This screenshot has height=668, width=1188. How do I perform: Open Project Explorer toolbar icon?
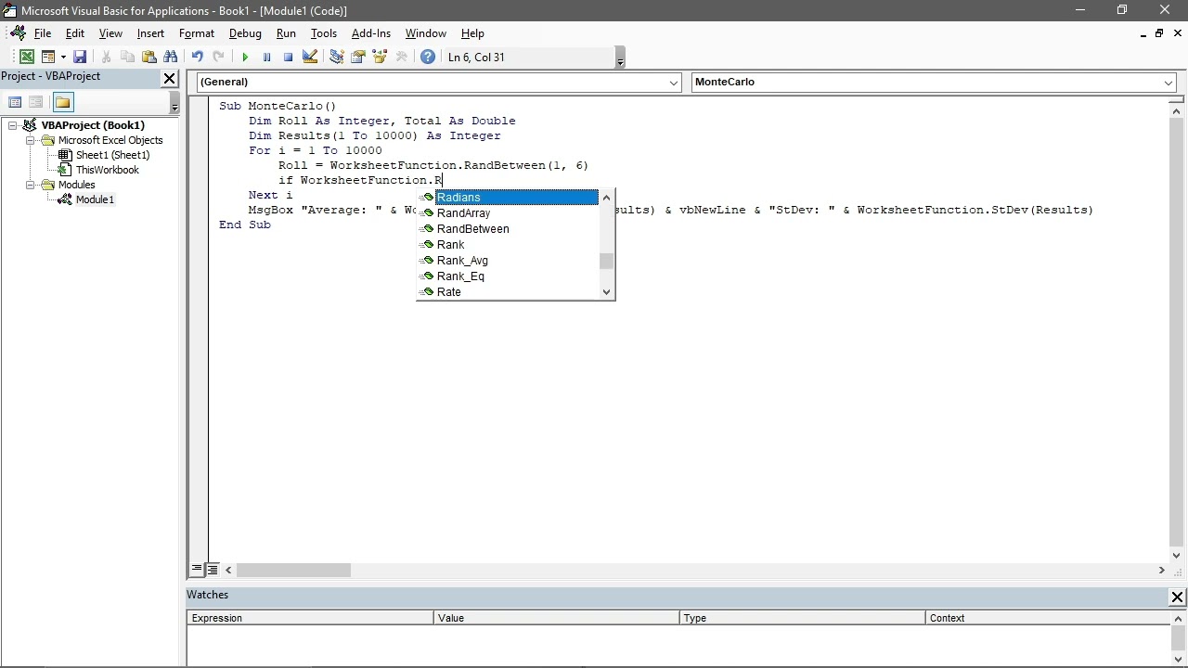pos(336,58)
